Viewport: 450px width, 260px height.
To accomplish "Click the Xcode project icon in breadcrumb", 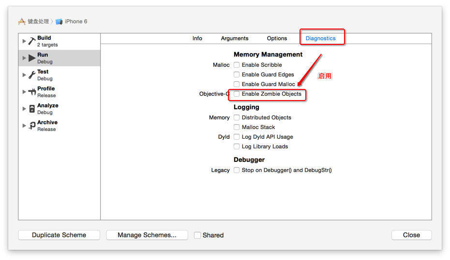I will [x=22, y=21].
